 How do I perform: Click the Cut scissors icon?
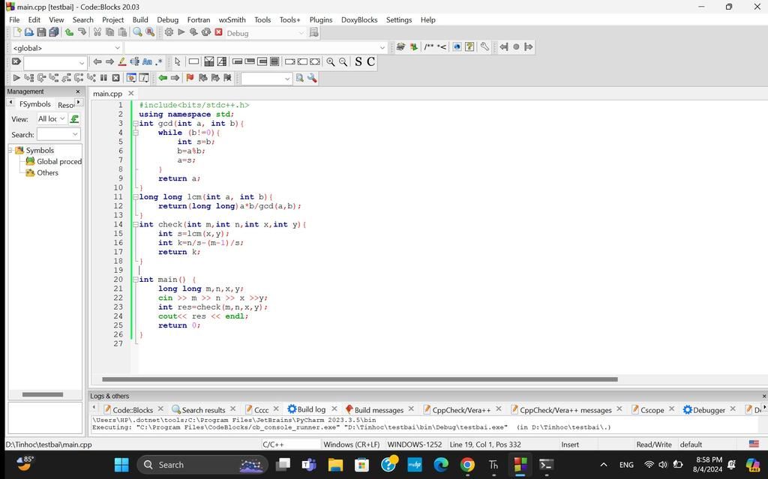97,32
